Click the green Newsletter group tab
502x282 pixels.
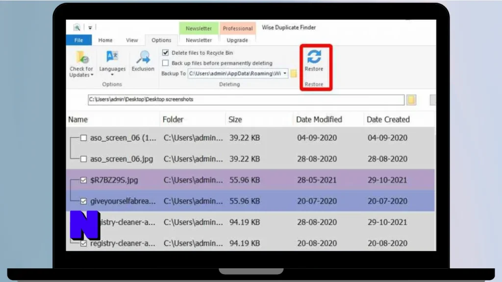point(199,28)
